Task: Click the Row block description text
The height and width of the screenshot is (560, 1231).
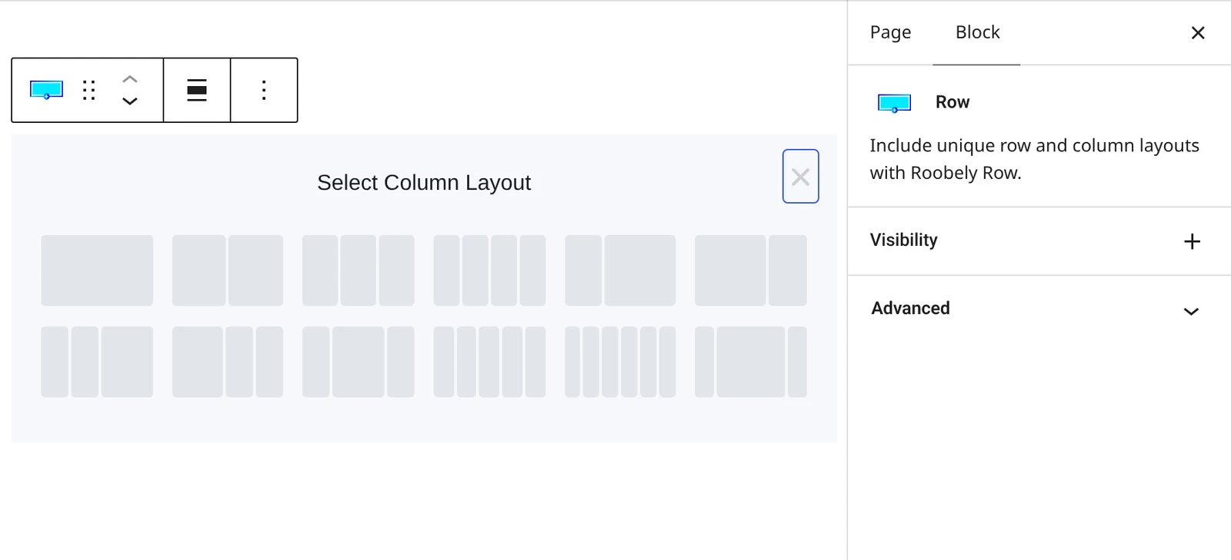Action: [1034, 159]
